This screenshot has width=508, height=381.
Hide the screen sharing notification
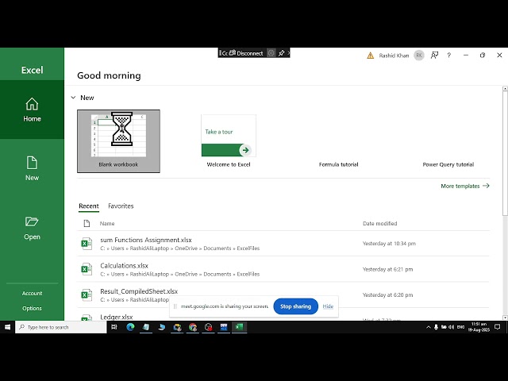pyautogui.click(x=328, y=306)
